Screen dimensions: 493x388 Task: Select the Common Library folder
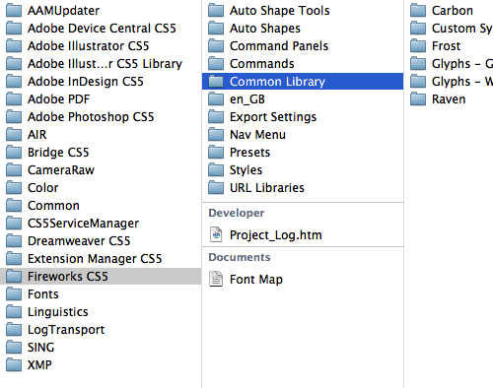pos(303,82)
